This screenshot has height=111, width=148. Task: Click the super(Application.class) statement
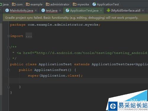55,76
